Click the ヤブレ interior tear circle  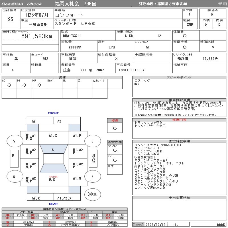(x=115, y=150)
